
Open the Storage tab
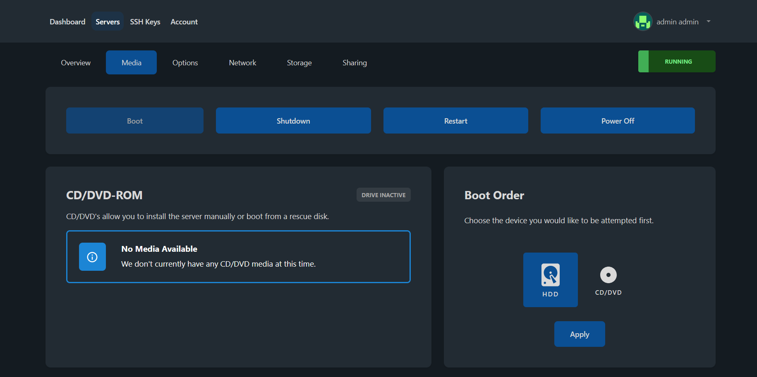[299, 62]
